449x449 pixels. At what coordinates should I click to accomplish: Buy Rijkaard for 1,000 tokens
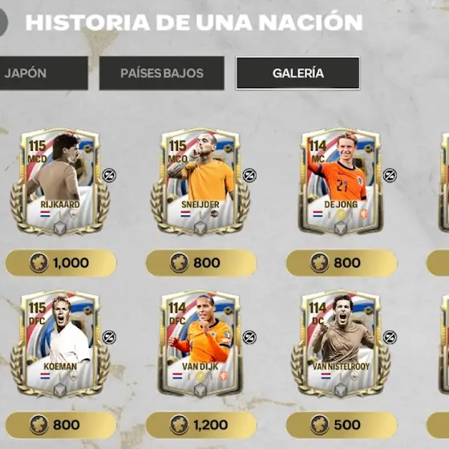[61, 263]
